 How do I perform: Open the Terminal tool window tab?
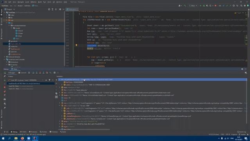click(54, 132)
